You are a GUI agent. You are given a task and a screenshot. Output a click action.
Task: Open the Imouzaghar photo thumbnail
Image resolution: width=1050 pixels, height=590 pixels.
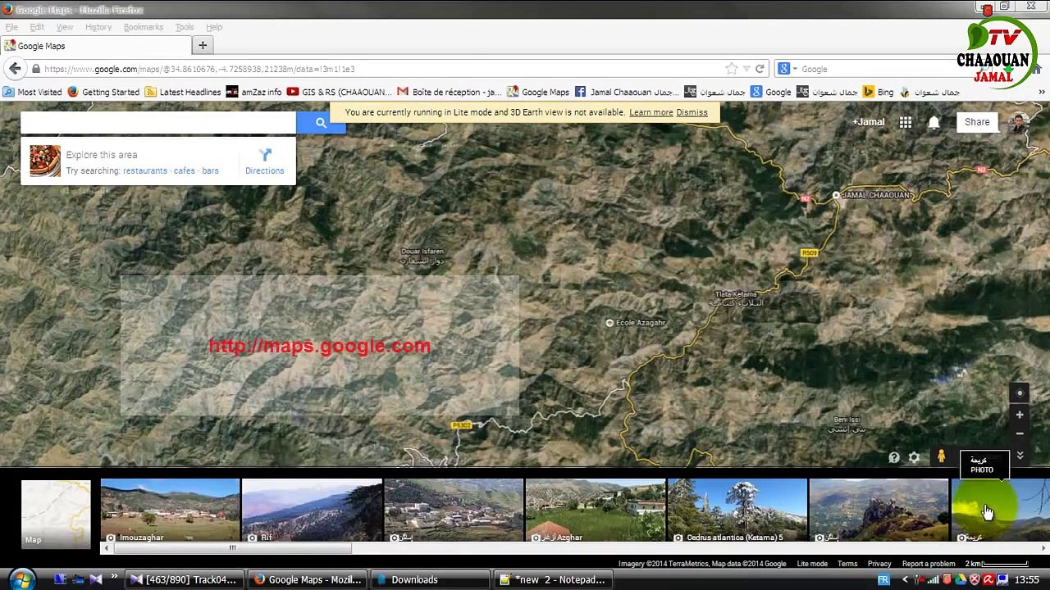170,511
